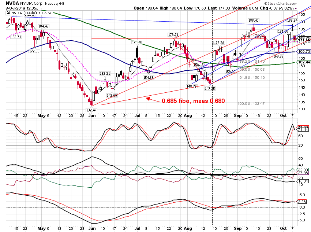Click the green 32.38 indicator tag
This screenshot has width=311, height=232.
(303, 170)
